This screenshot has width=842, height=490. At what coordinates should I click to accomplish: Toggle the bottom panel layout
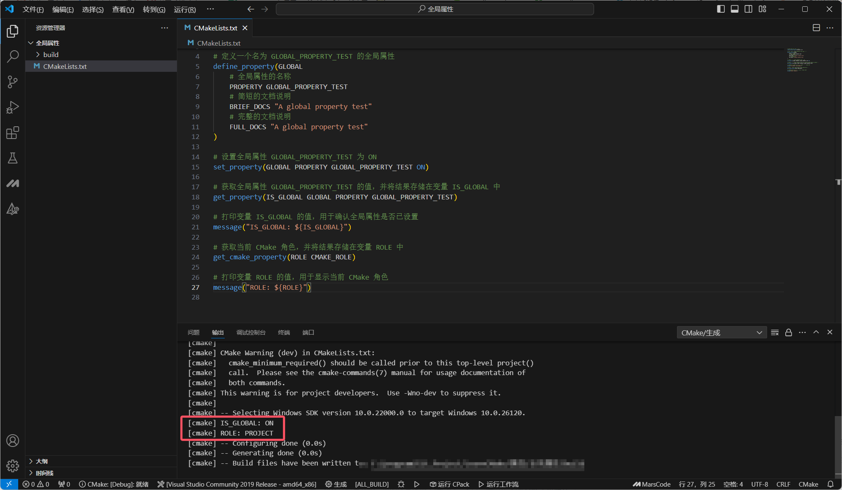pos(735,9)
